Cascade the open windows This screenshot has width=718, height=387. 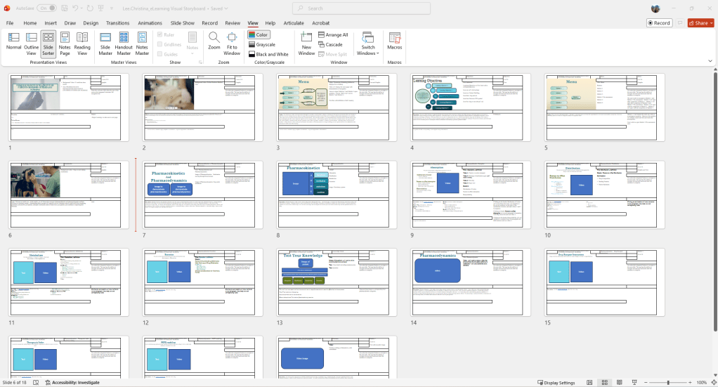(330, 44)
